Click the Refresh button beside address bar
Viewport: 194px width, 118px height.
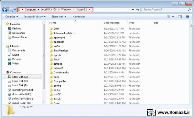click(138, 10)
